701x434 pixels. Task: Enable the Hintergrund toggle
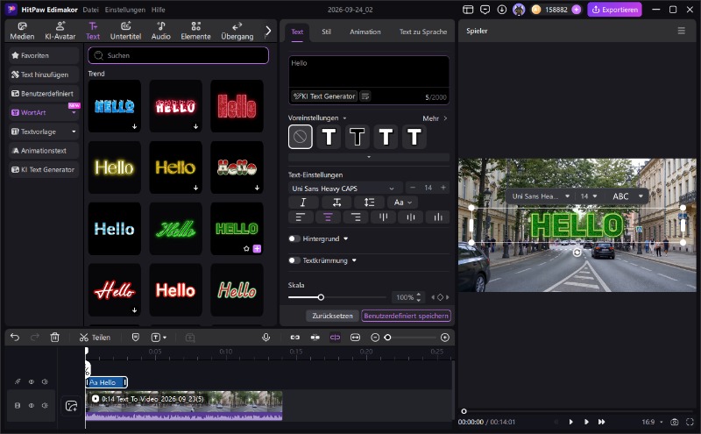point(294,239)
